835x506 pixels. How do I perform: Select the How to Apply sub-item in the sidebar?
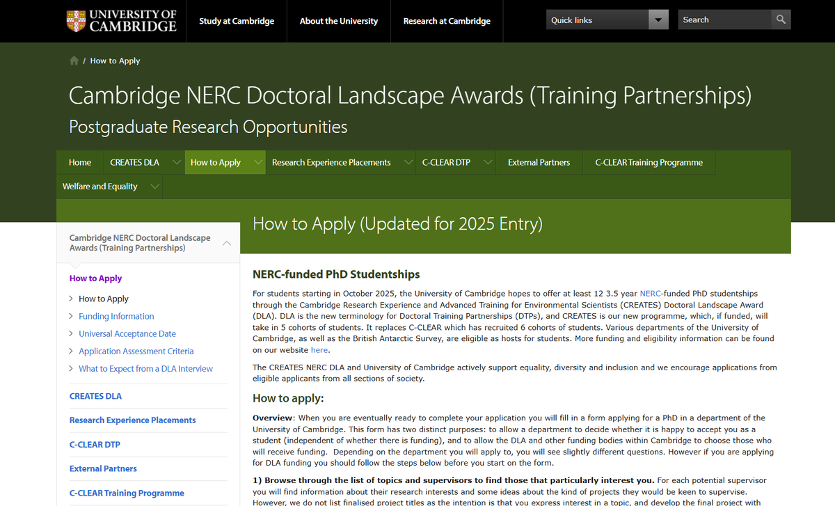[104, 299]
